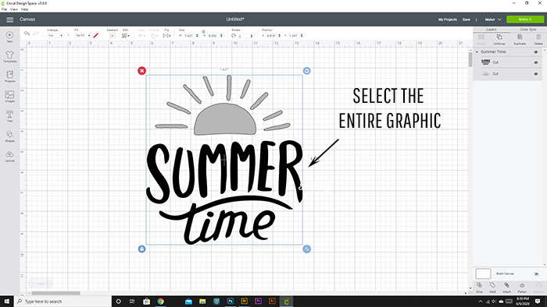Open the notification center icon

538,301
